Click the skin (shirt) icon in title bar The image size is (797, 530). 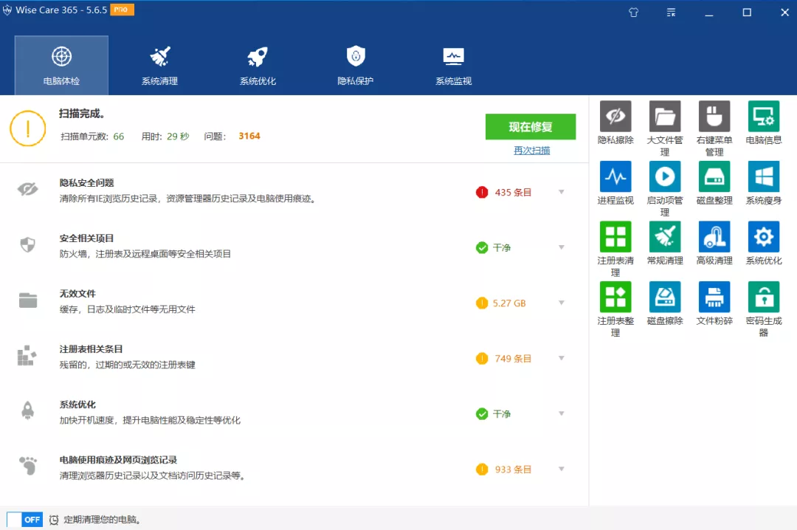(633, 13)
